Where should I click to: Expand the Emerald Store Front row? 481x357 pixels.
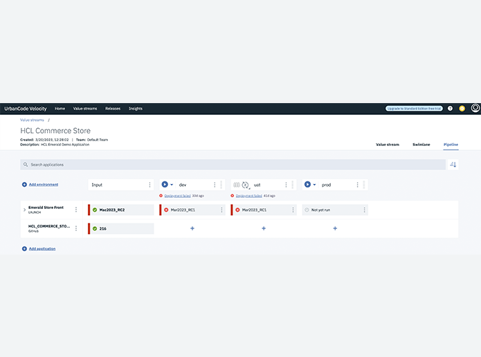[x=24, y=210]
